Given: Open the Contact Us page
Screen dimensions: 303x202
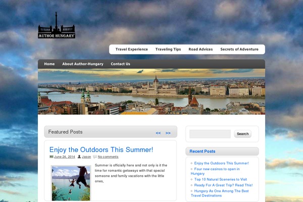Looking at the screenshot, I should [x=120, y=64].
